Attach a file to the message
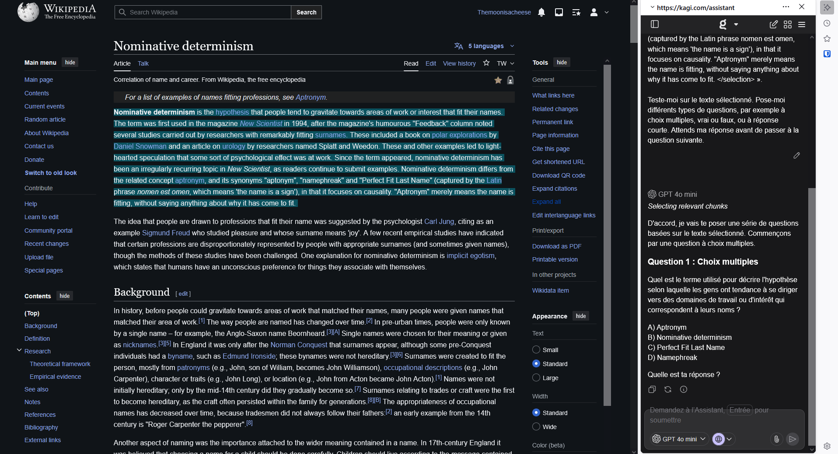The height and width of the screenshot is (454, 838). click(776, 439)
